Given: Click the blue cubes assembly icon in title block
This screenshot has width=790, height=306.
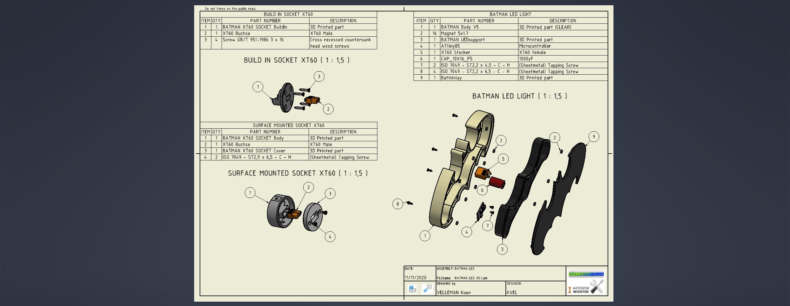Looking at the screenshot, I should click(412, 289).
